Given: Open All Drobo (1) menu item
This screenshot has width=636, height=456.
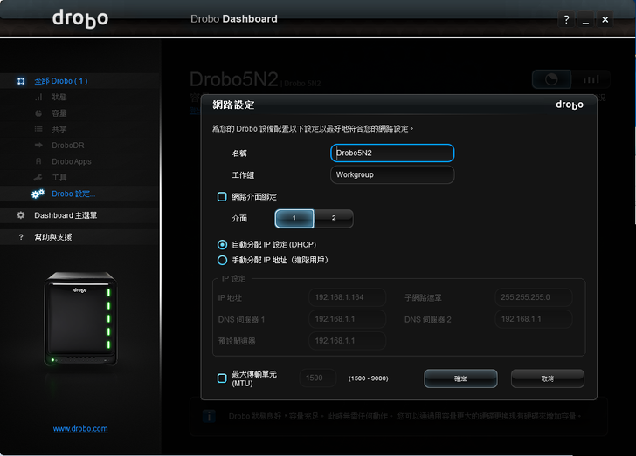Looking at the screenshot, I should tap(61, 81).
